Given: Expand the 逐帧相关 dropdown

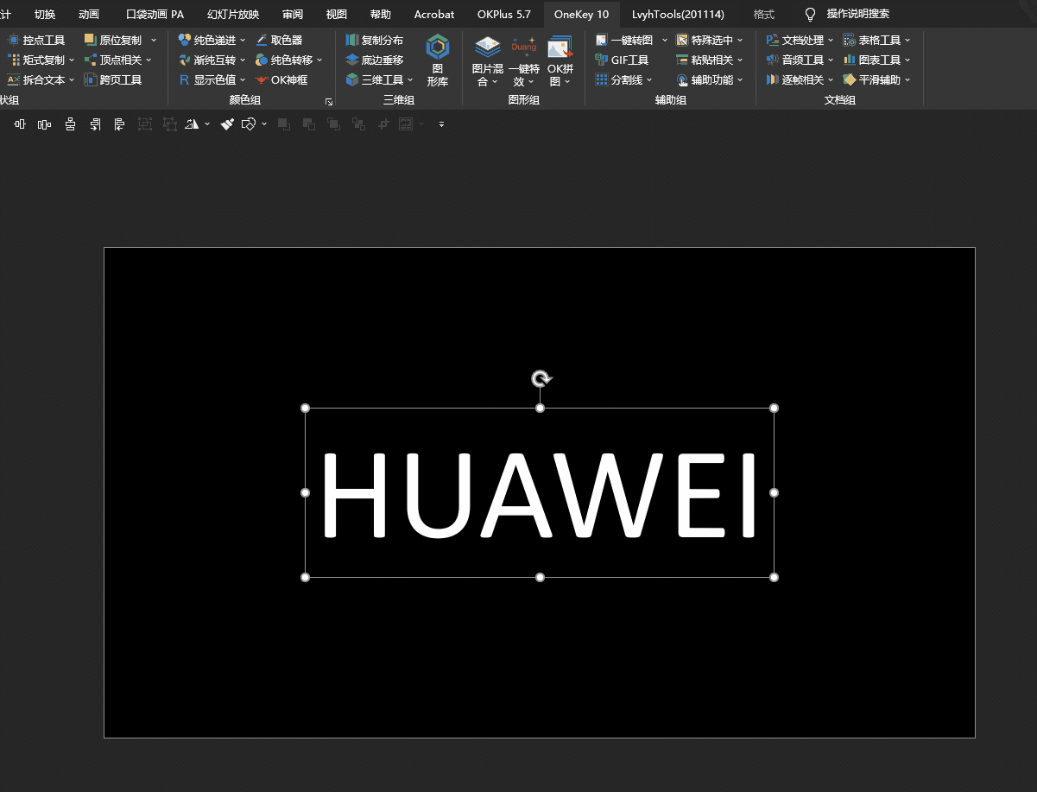Looking at the screenshot, I should tap(831, 79).
